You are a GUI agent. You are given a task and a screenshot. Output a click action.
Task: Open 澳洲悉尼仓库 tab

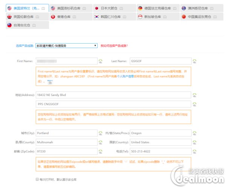[x=202, y=8]
